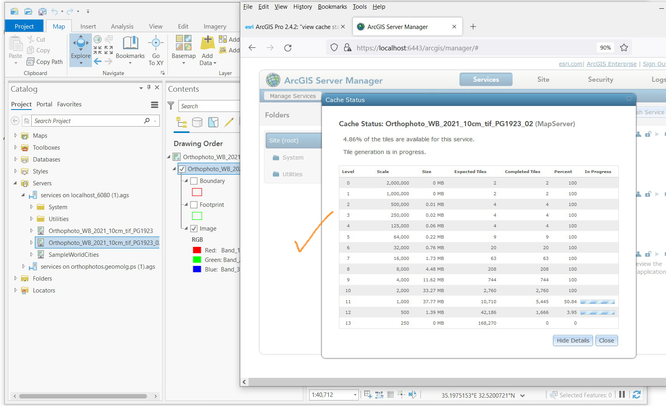Expand the SampleWorldCities tree node
This screenshot has height=406, width=666.
click(32, 254)
